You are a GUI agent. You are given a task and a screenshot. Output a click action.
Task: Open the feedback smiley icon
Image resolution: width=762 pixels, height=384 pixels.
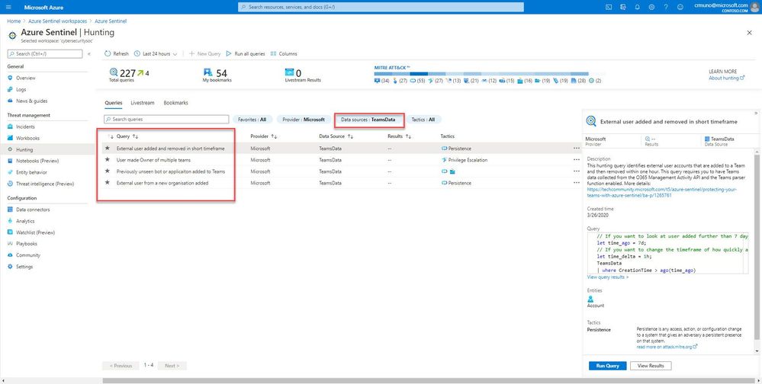click(x=680, y=8)
